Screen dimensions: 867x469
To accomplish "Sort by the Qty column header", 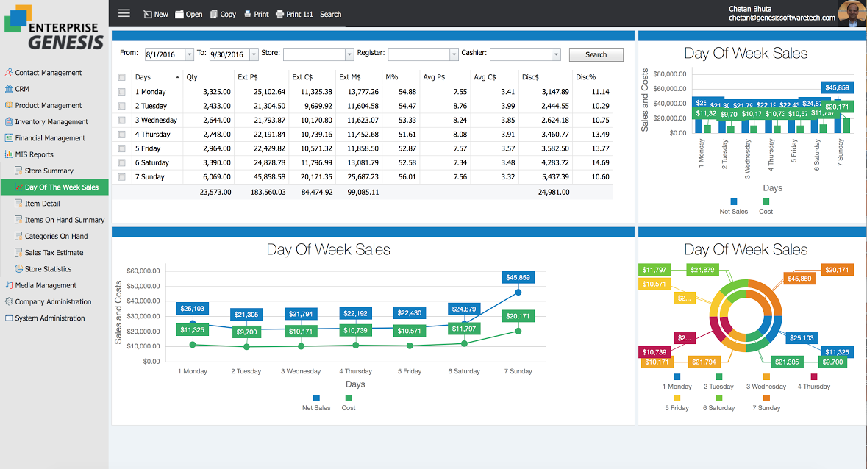I will tap(192, 77).
